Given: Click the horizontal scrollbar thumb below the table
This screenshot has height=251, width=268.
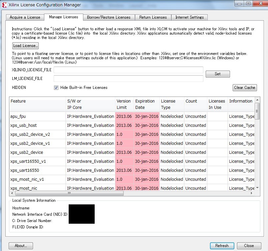Looking at the screenshot, I should (x=69, y=193).
